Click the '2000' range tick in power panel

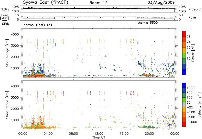(x=15, y=57)
